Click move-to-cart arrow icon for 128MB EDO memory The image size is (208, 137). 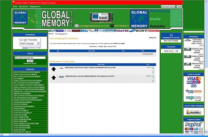click(152, 76)
